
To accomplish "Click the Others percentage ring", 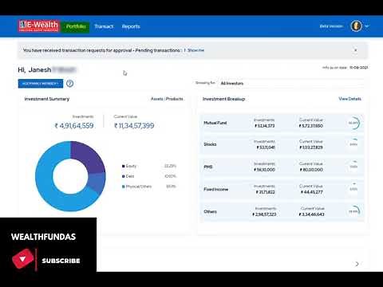I will click(353, 211).
